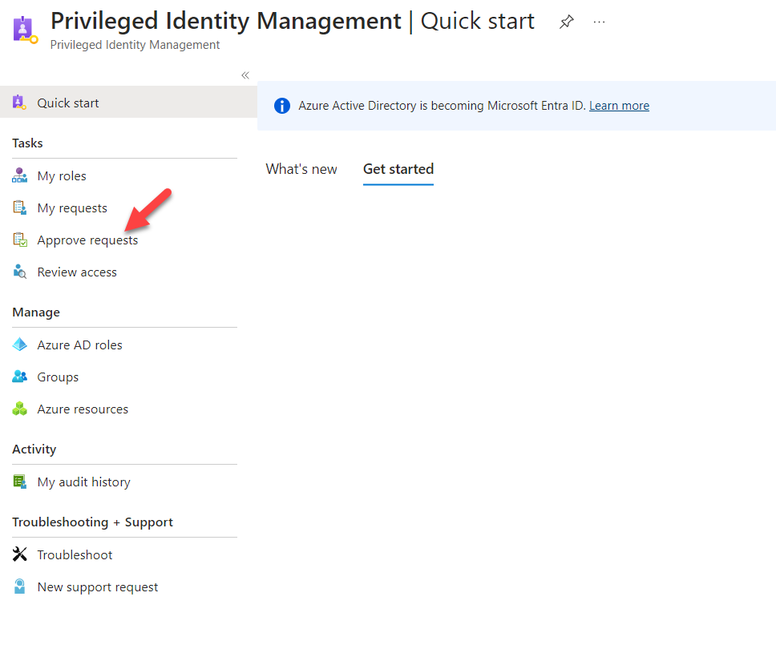The image size is (776, 661).
Task: Open New support request
Action: tap(98, 586)
